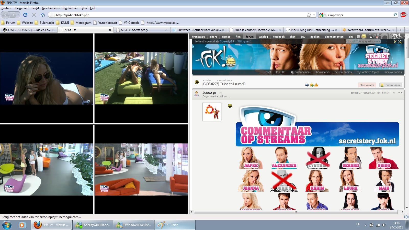Click the add-to-favorites star icon beside topic
Viewport: 409px width, 230px height.
312,85
